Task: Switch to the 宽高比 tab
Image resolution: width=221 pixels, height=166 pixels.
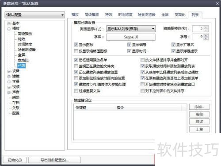Action: click(x=180, y=15)
